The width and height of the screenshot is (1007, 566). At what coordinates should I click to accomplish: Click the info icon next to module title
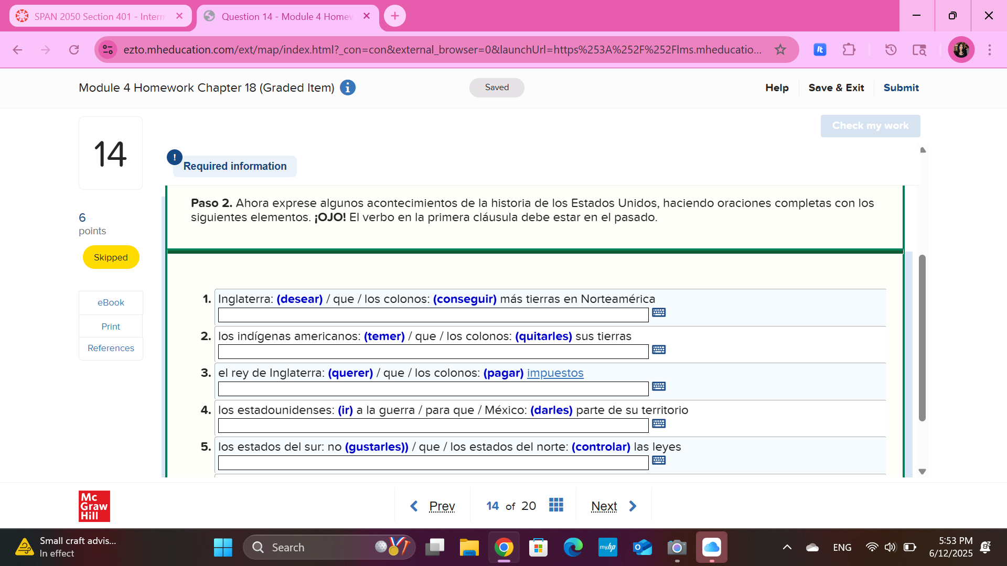(x=348, y=88)
